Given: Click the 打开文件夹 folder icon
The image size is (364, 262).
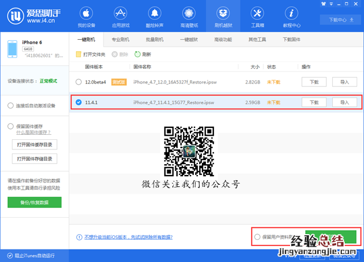Looking at the screenshot, I should (x=78, y=55).
